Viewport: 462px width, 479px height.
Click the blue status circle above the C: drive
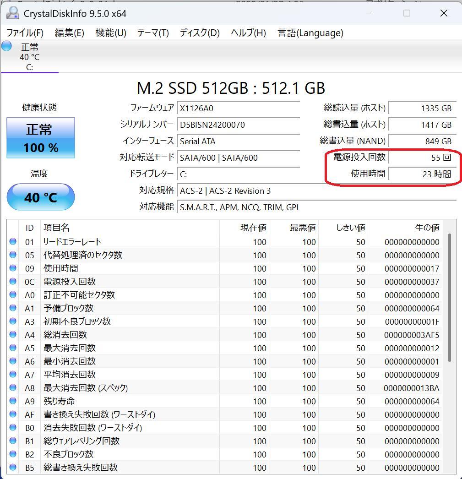coord(6,46)
